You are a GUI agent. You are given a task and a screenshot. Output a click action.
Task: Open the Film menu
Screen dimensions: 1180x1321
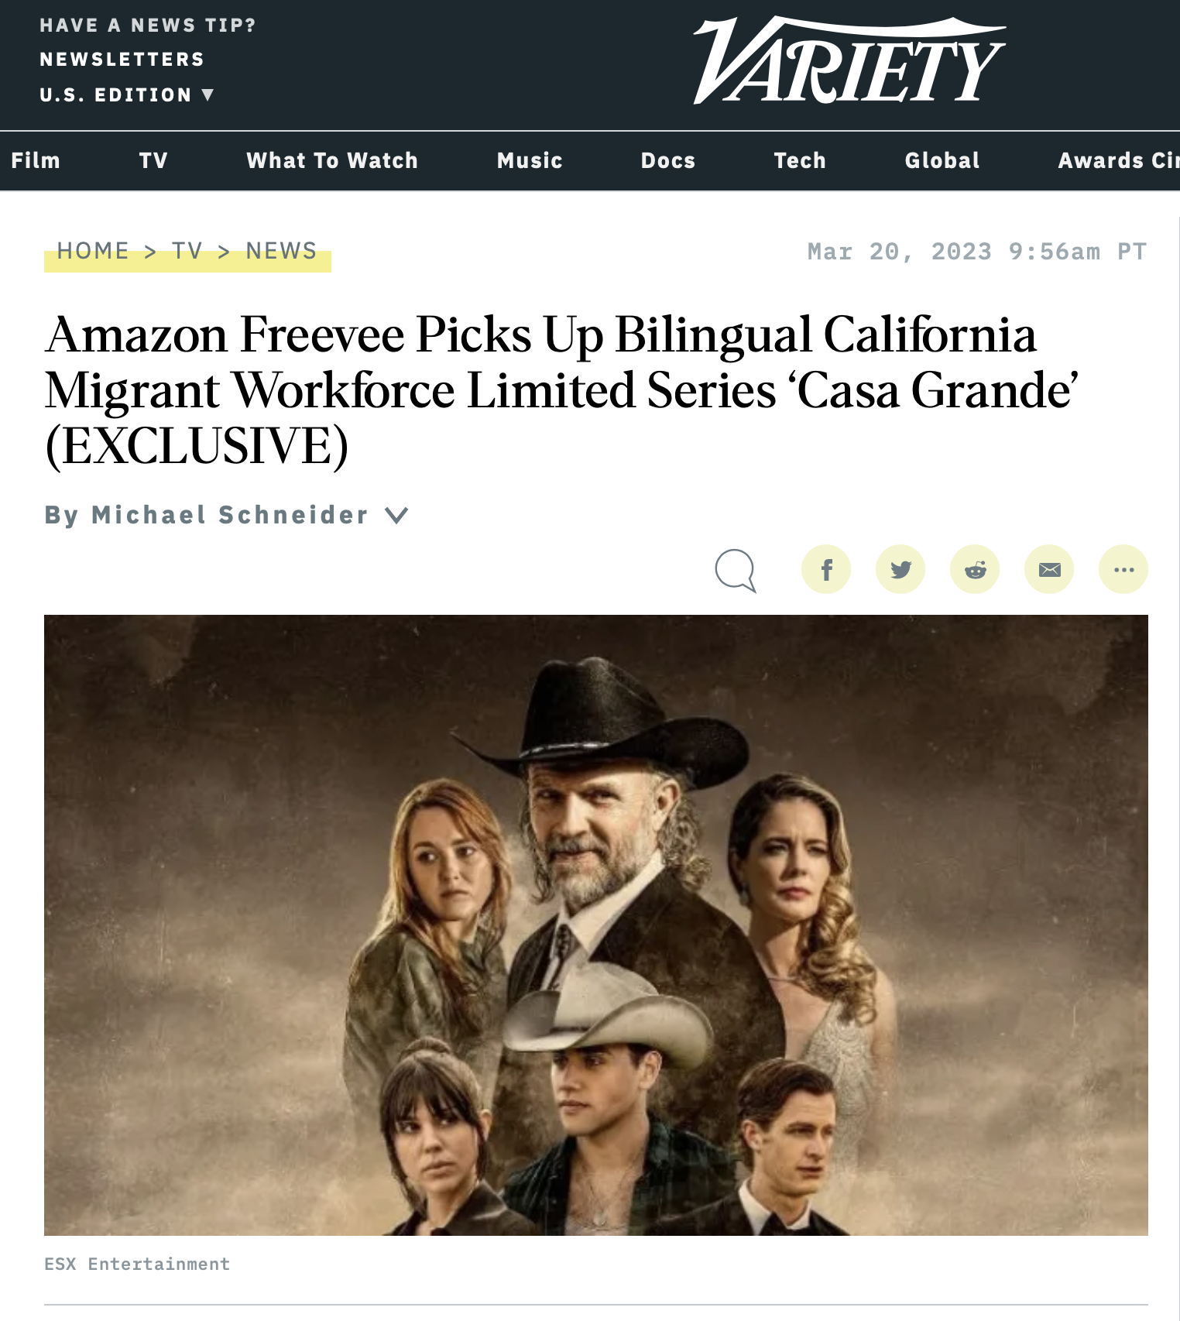tap(36, 160)
